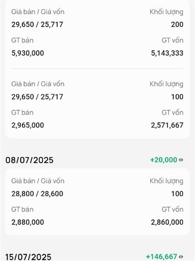Select the 08/07/2025 date header
The height and width of the screenshot is (261, 195).
pyautogui.click(x=29, y=160)
